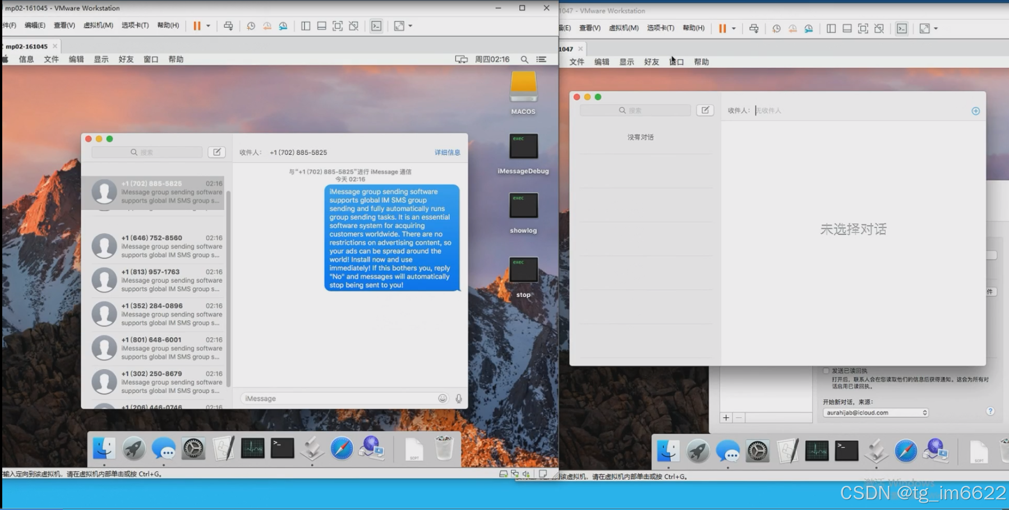Select the mp02-161045 VM tab

point(27,47)
